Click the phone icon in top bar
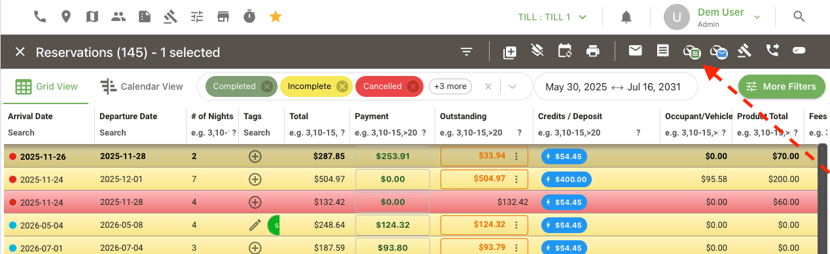 click(x=40, y=16)
